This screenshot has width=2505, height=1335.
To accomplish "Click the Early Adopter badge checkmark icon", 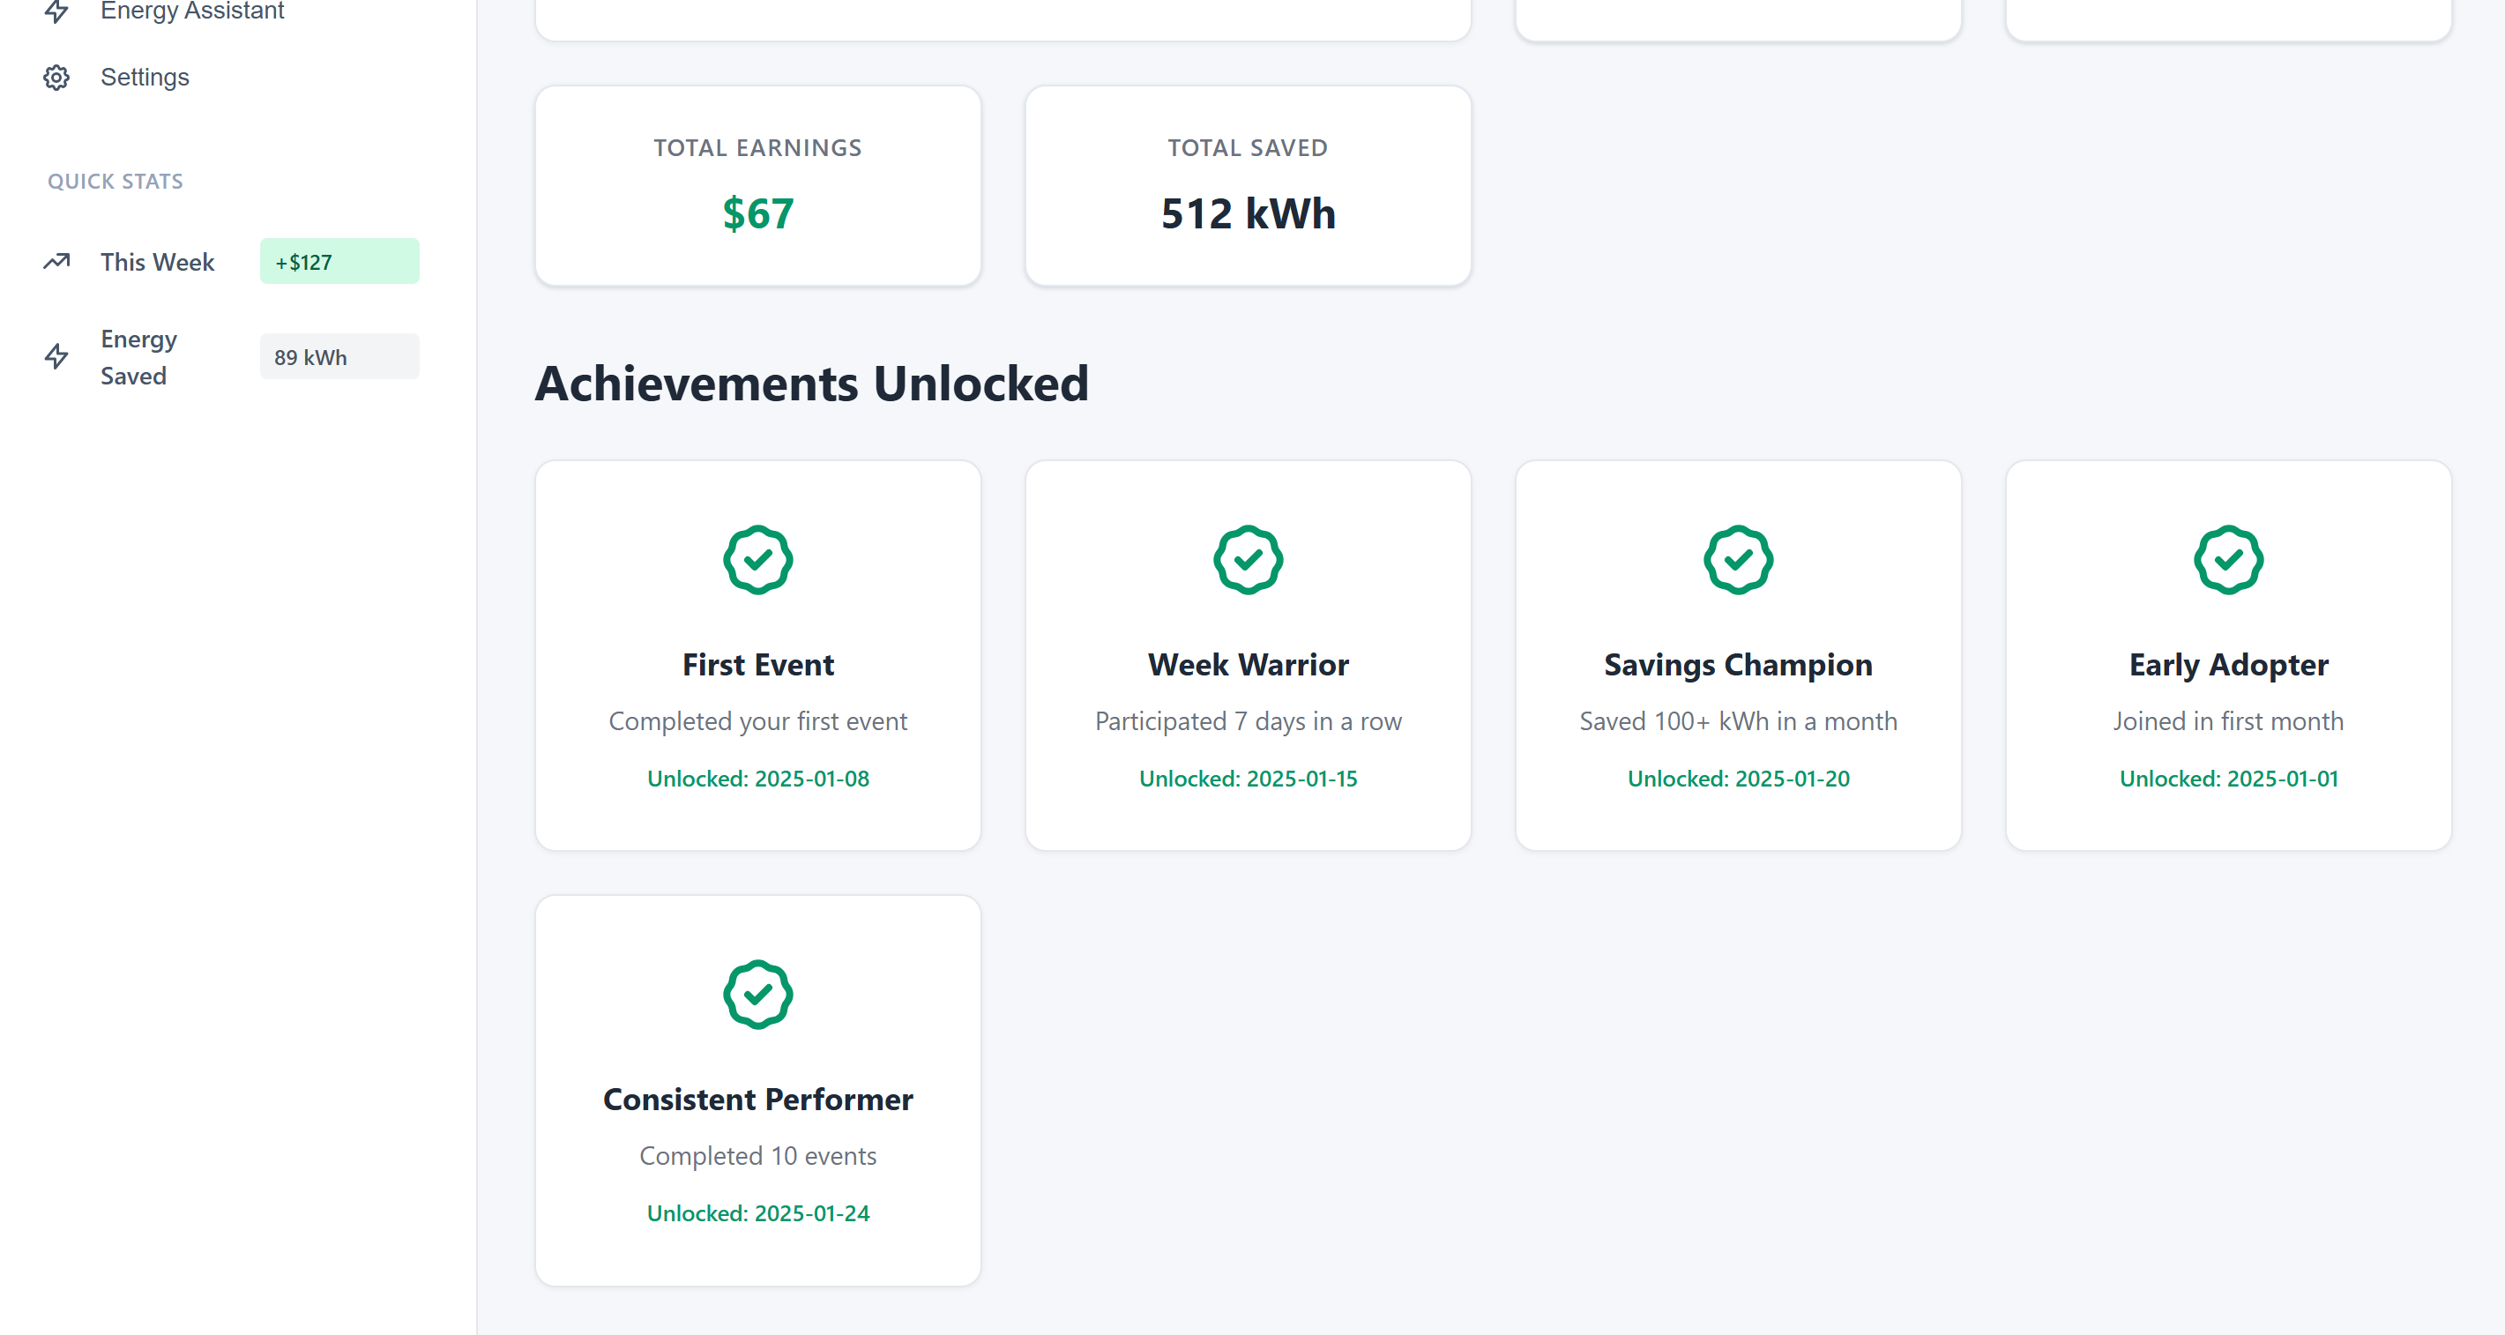I will pos(2228,560).
